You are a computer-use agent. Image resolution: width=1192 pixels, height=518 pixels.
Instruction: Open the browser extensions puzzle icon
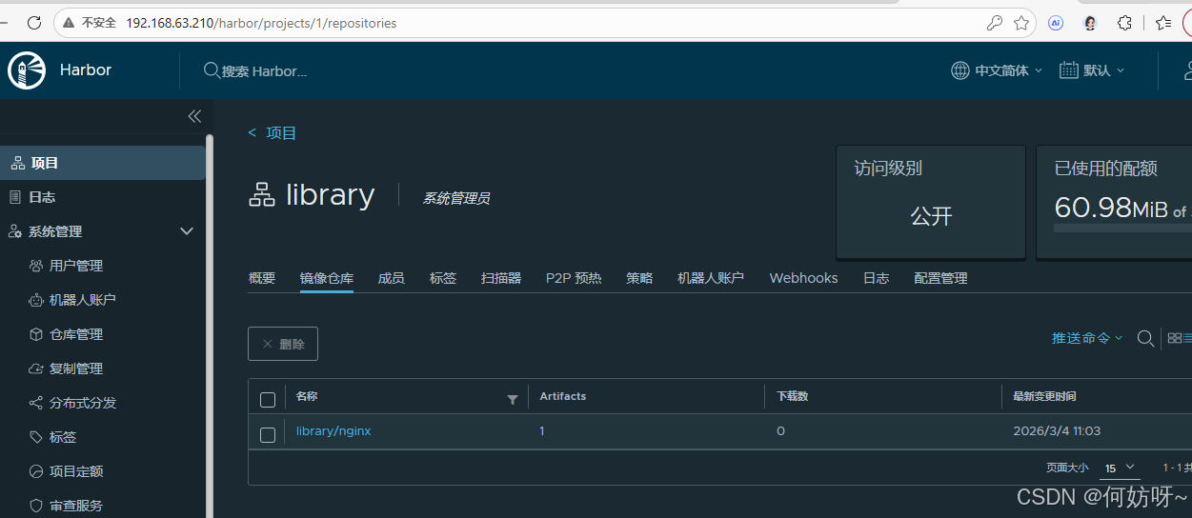click(1124, 23)
